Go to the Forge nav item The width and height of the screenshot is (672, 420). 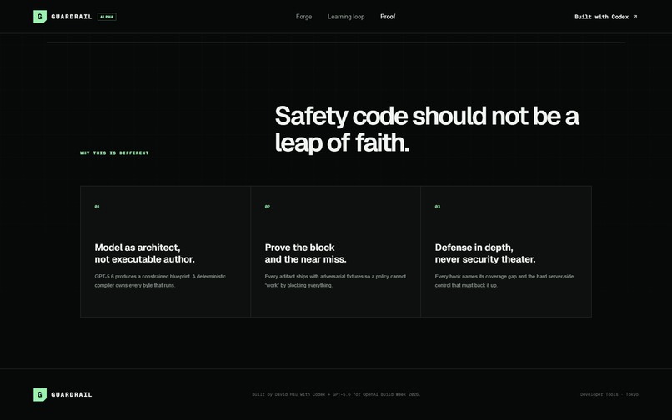(x=303, y=17)
